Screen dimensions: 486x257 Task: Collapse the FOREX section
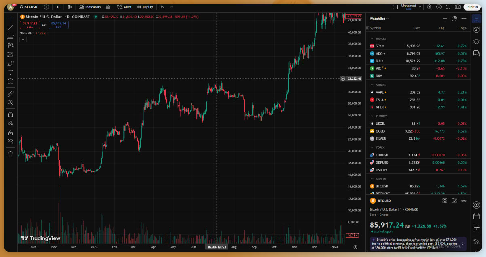point(372,147)
